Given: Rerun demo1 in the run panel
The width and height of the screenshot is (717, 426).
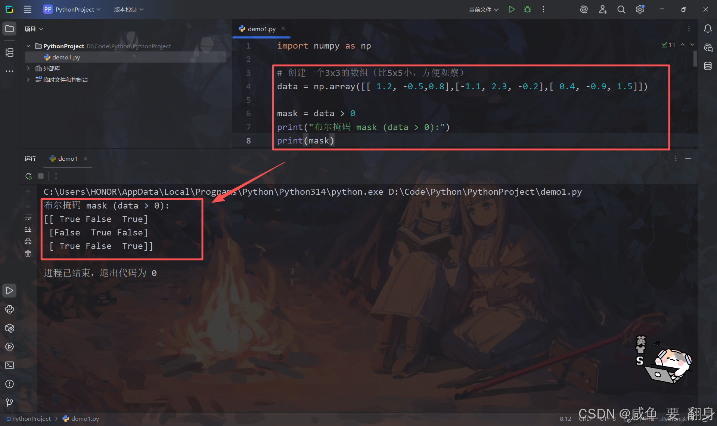Looking at the screenshot, I should (29, 176).
